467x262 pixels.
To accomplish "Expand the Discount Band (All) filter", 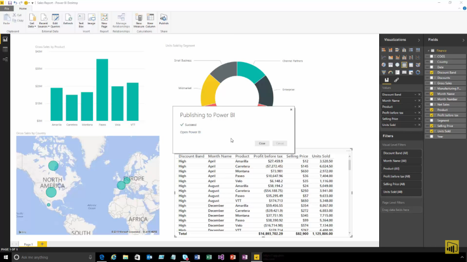I will (x=401, y=153).
